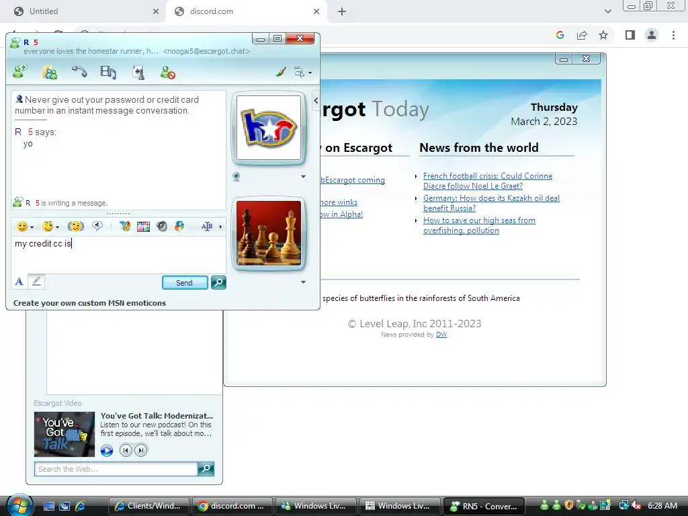Click the Search the Web field
The height and width of the screenshot is (516, 688).
click(116, 469)
